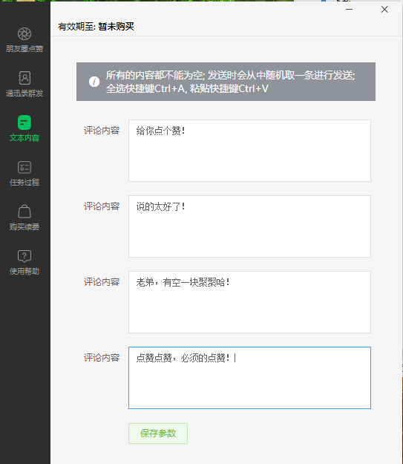Viewport: 403px width, 464px height.
Task: Click the 朋友圈点赞 aperture icon in sidebar
Action: (24, 33)
